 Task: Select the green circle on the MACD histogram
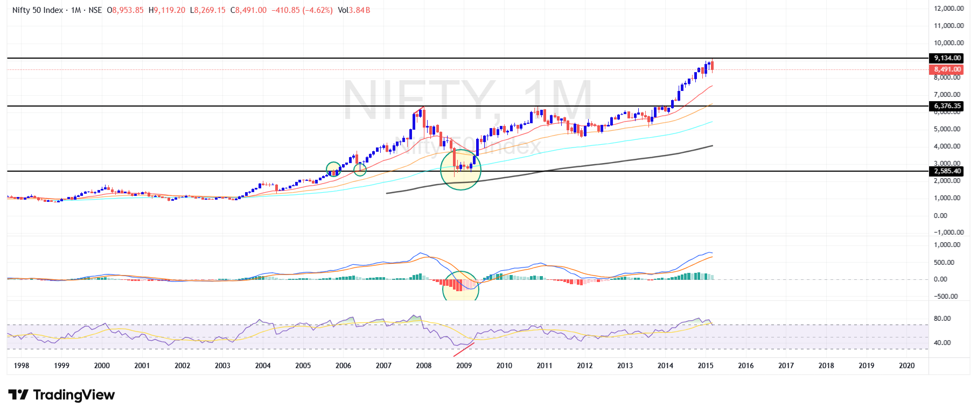point(460,286)
